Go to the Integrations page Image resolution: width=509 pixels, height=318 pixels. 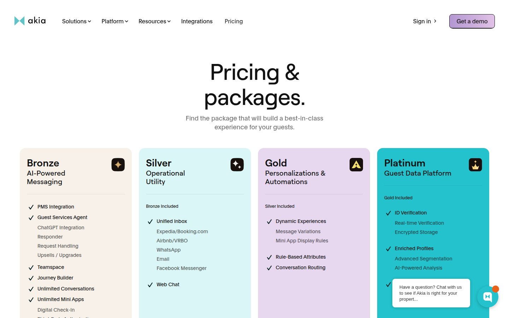coord(197,21)
